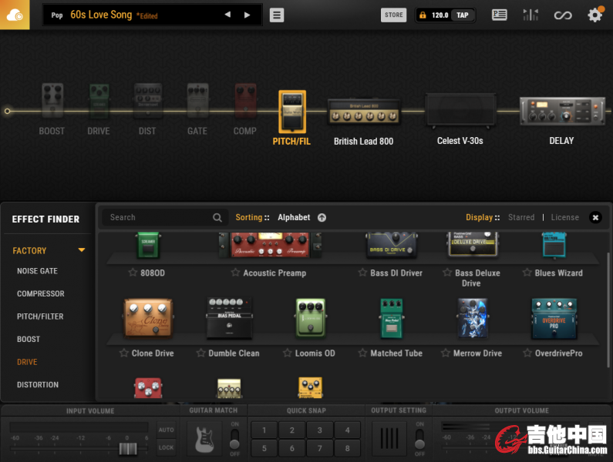This screenshot has width=613, height=462.
Task: Select the Clone Drive pedal
Action: 148,319
